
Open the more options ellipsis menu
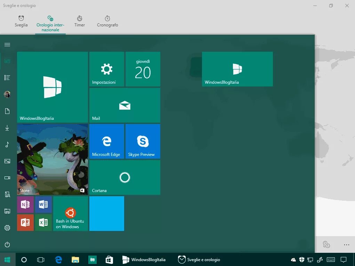(346, 245)
